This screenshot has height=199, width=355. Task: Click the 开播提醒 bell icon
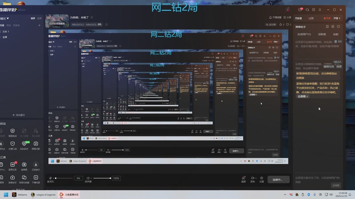[x=270, y=17]
